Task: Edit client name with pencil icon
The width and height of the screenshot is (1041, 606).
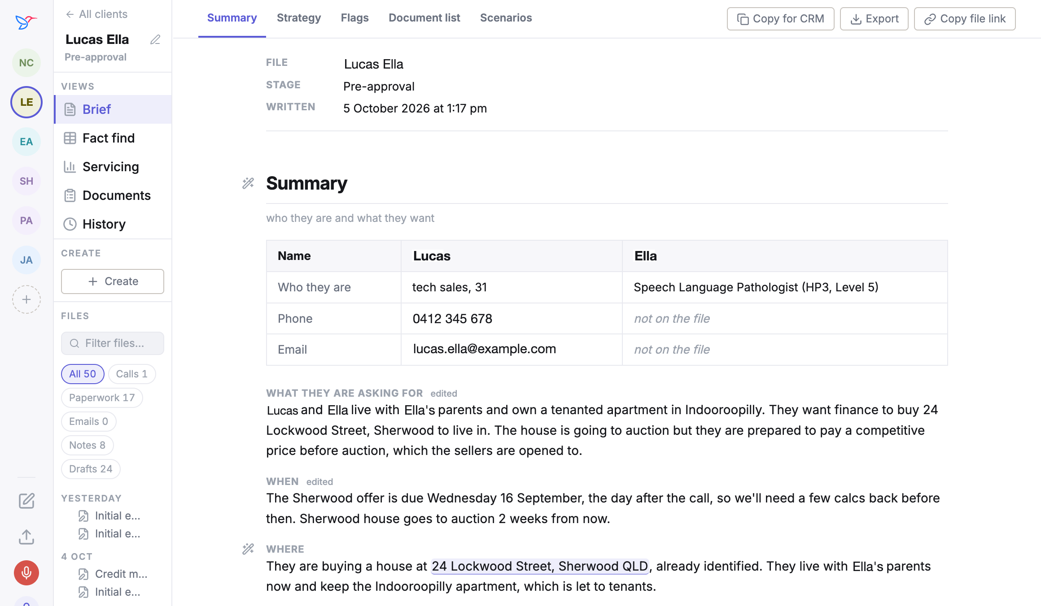Action: 155,39
